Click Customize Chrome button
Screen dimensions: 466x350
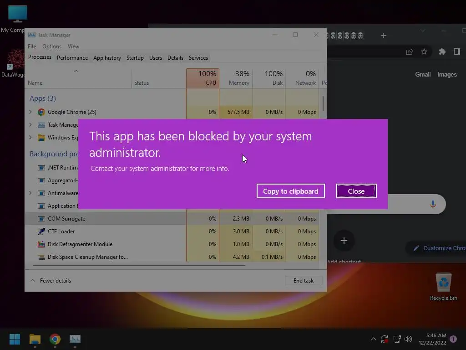pyautogui.click(x=436, y=248)
